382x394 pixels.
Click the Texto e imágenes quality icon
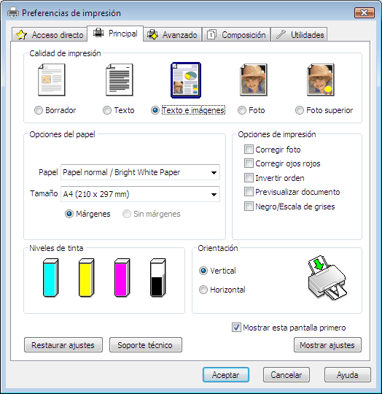pos(186,80)
